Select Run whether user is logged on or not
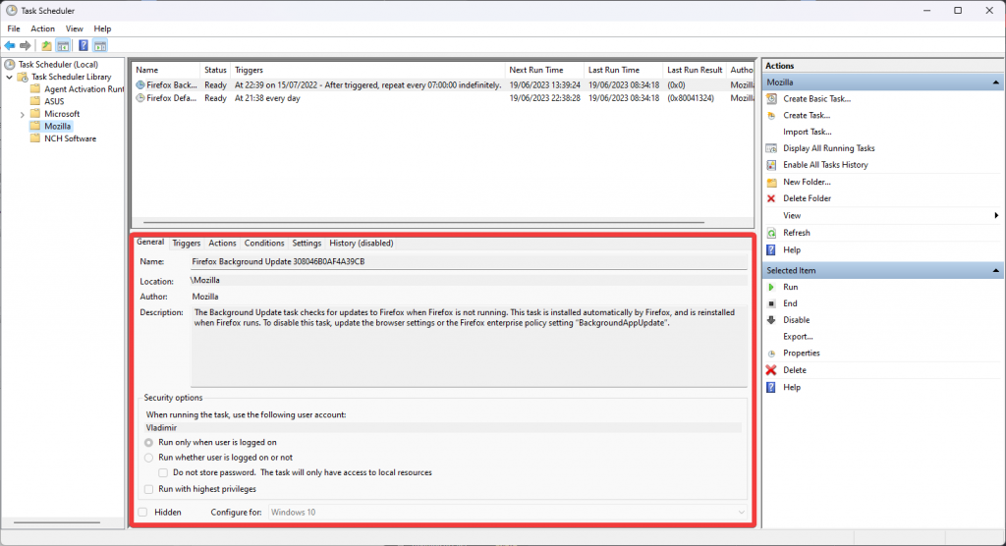1006x546 pixels. pyautogui.click(x=148, y=458)
